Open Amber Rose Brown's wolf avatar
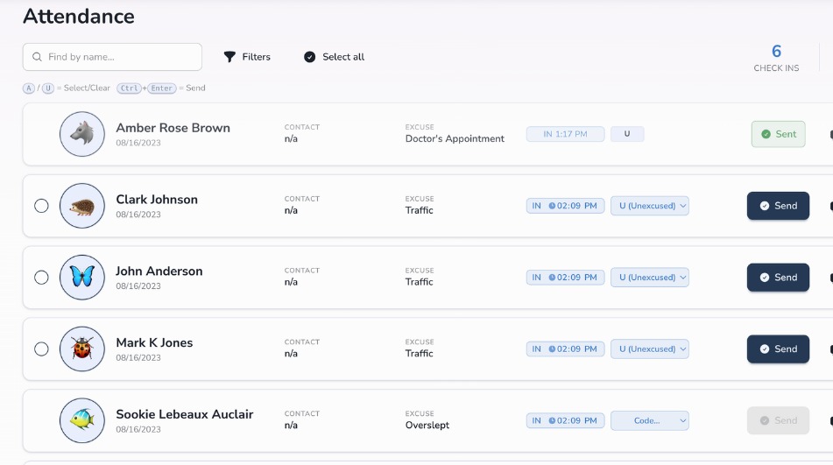The image size is (833, 465). click(x=81, y=134)
